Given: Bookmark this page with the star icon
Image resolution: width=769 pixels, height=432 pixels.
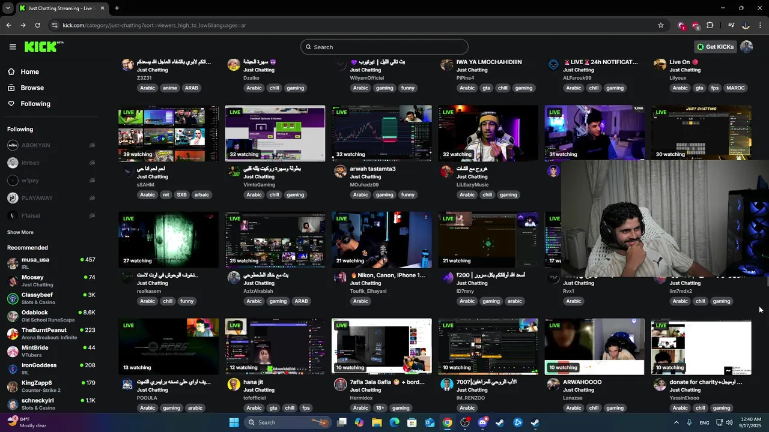Looking at the screenshot, I should 661,25.
